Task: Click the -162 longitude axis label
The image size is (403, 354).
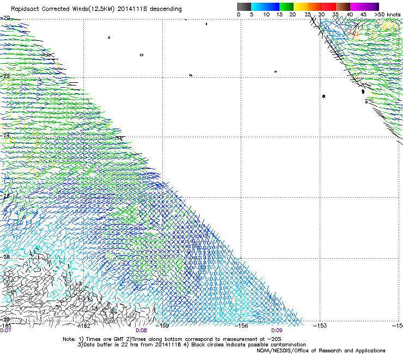Action: point(84,326)
